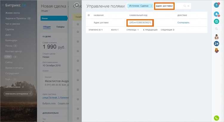Open Диск in left menu
Viewport: 224px width, 122px height.
pos(8,35)
